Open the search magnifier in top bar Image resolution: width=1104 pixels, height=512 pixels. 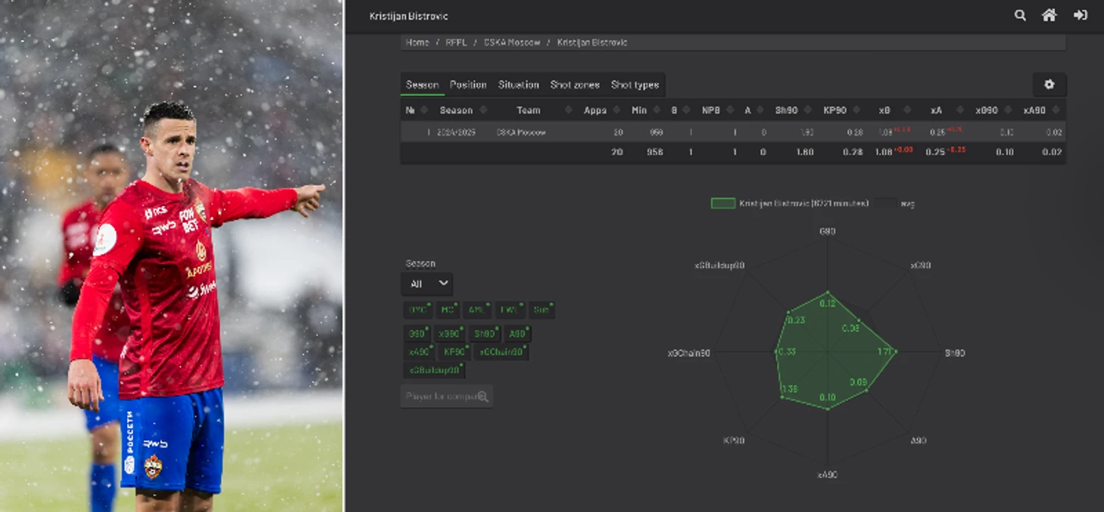tap(1020, 15)
